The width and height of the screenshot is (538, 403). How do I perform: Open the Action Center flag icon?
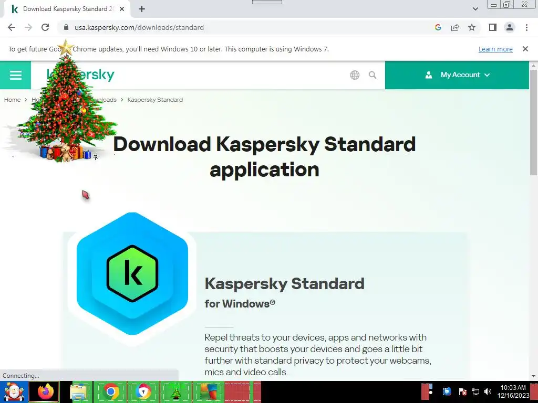pos(462,391)
